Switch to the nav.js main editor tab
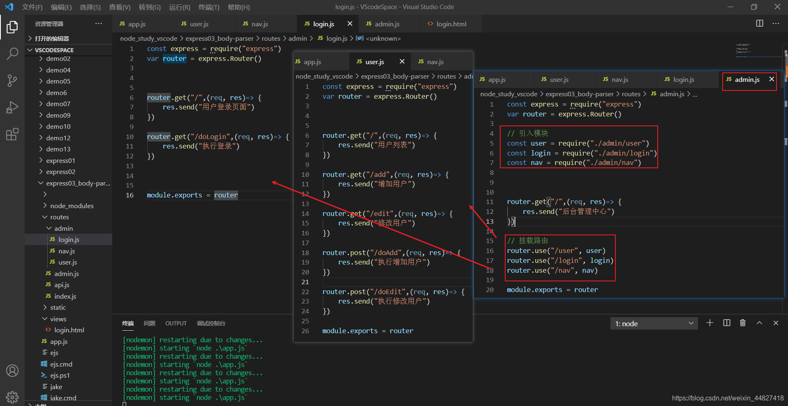The width and height of the screenshot is (788, 406). pyautogui.click(x=266, y=24)
